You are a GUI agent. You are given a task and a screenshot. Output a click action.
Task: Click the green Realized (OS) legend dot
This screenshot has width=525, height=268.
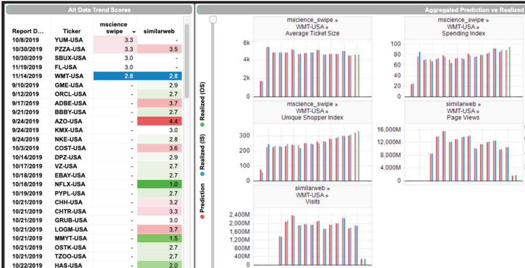coord(202,125)
